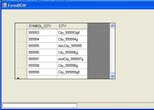Click the grid scroll down arrow
Screen dimensions: 154x110
pos(112,76)
